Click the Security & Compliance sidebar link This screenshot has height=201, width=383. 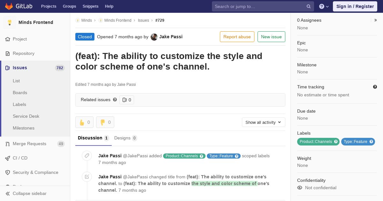coord(35,172)
